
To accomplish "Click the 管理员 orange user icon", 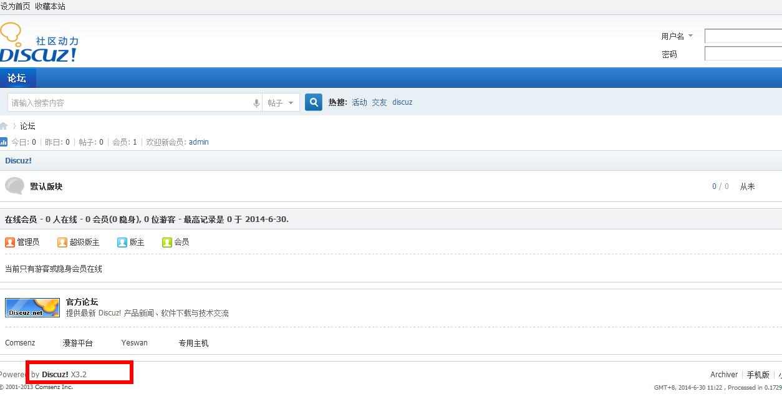I will pyautogui.click(x=10, y=242).
